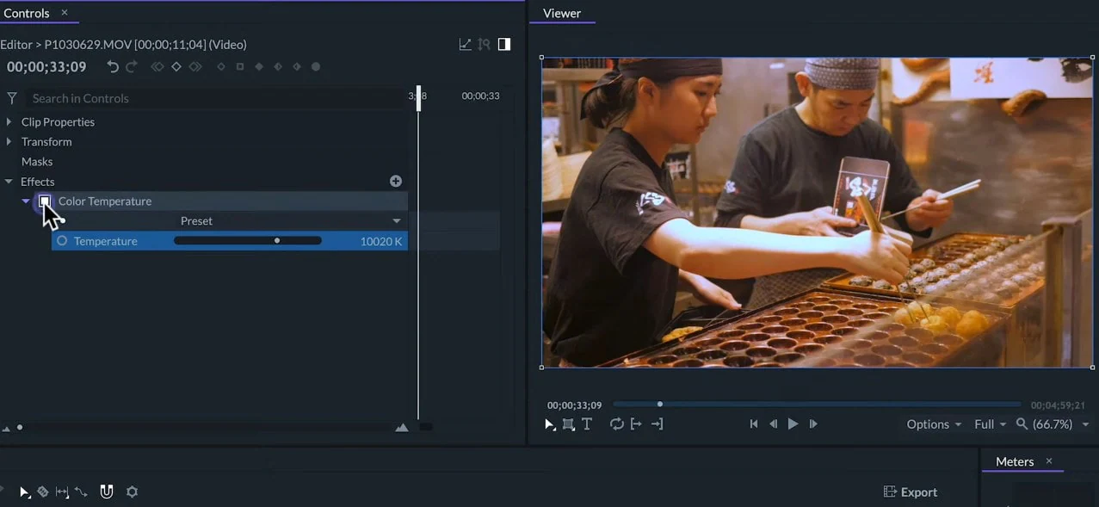The width and height of the screenshot is (1099, 507).
Task: Toggle loop playback below the Viewer
Action: [616, 424]
